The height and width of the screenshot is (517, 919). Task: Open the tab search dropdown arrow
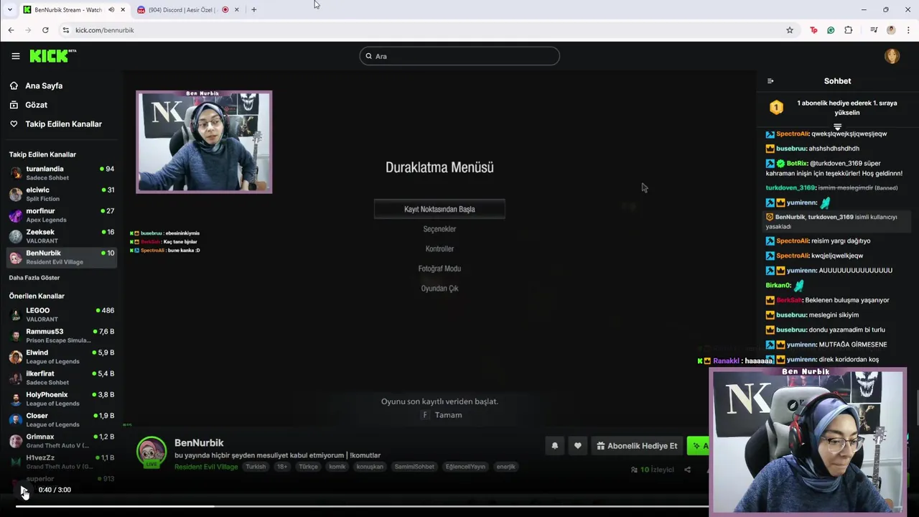click(9, 9)
